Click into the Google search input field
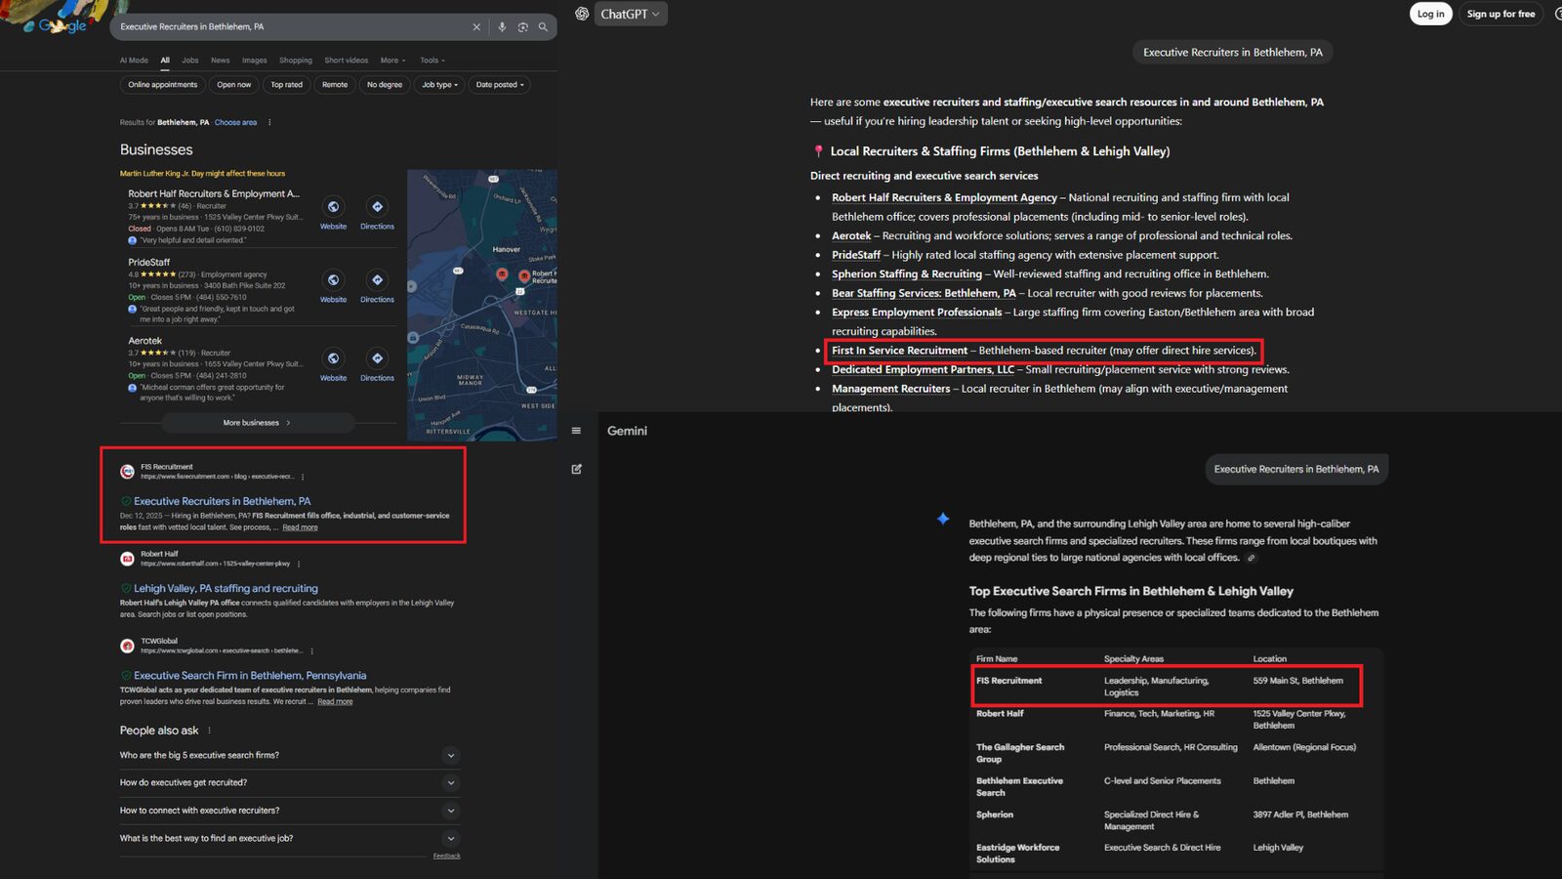Viewport: 1562px width, 879px height. pos(293,27)
